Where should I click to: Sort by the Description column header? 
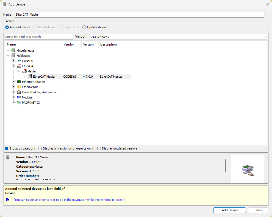[x=115, y=44]
